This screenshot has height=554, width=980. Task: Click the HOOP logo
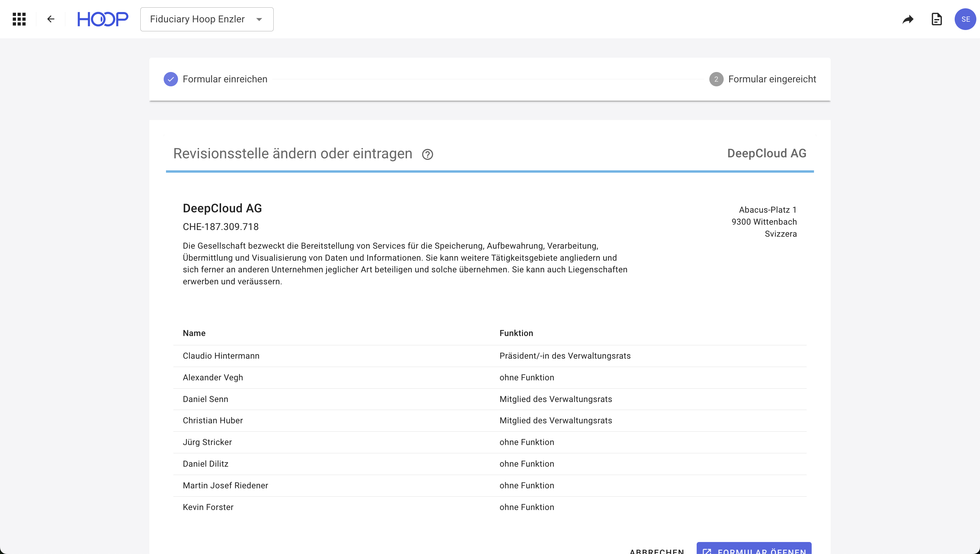tap(103, 19)
